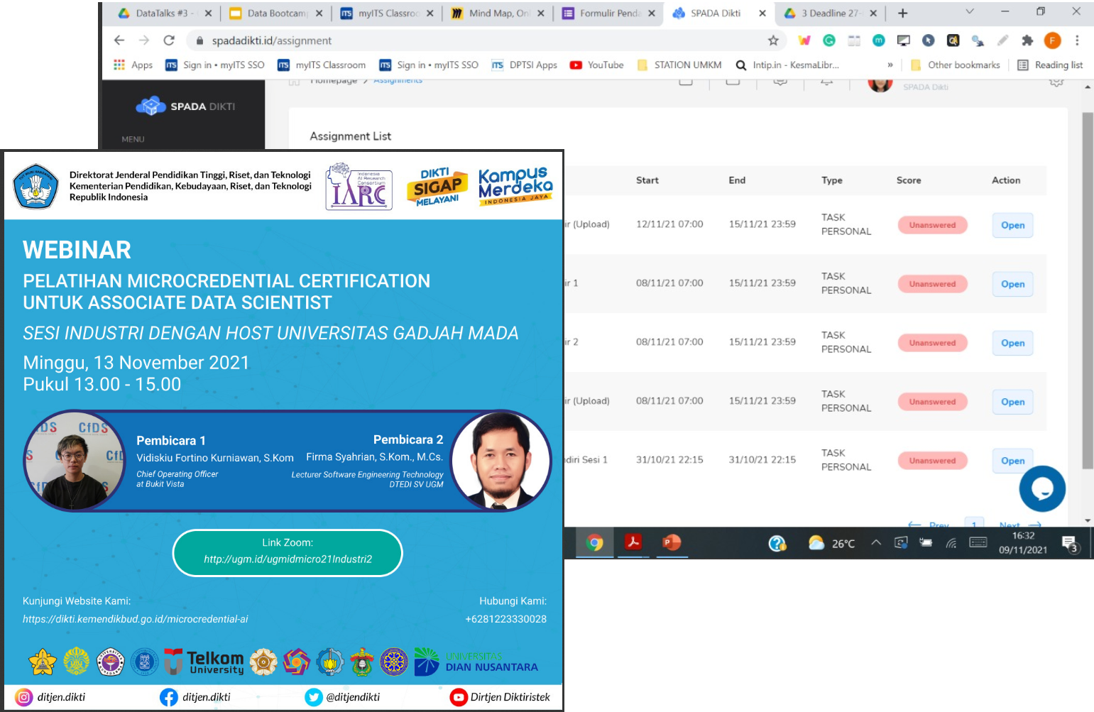Click the End column header
1094x712 pixels.
737,180
